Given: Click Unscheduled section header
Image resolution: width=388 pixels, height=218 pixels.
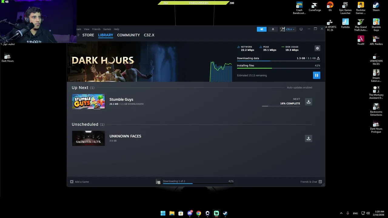Looking at the screenshot, I should tap(88, 124).
